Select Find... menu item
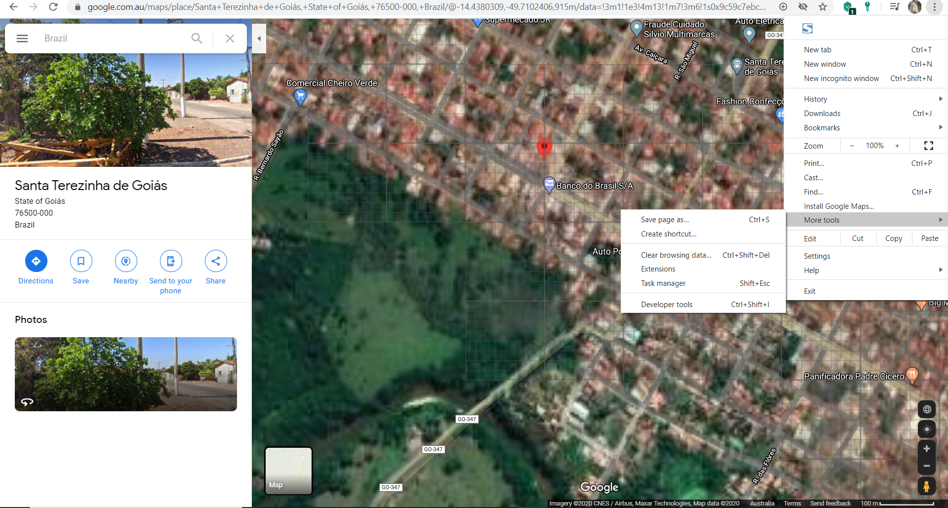Image resolution: width=948 pixels, height=508 pixels. (866, 192)
